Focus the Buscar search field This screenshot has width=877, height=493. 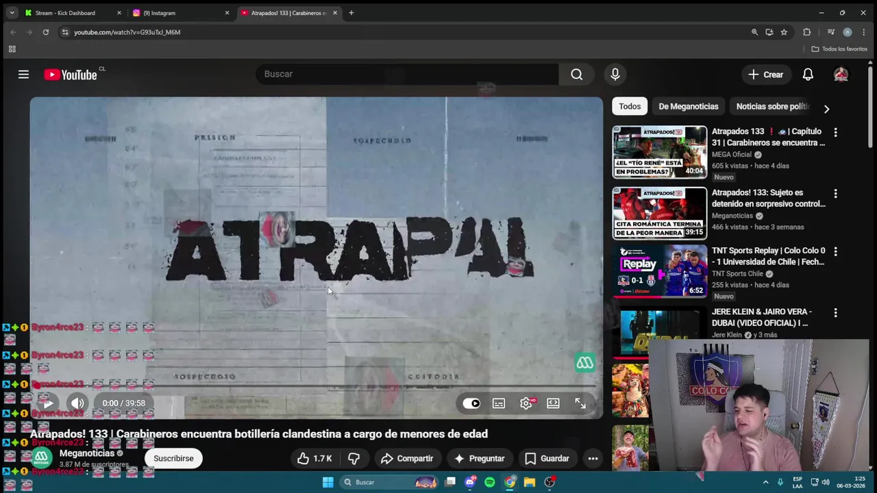point(407,74)
